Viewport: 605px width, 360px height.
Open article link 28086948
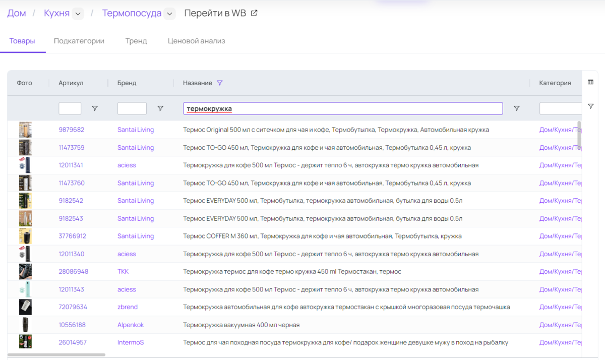[74, 271]
